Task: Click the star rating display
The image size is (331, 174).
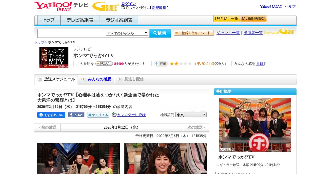Action: [x=181, y=64]
